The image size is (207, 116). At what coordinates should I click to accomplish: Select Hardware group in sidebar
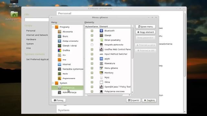(x=31, y=39)
